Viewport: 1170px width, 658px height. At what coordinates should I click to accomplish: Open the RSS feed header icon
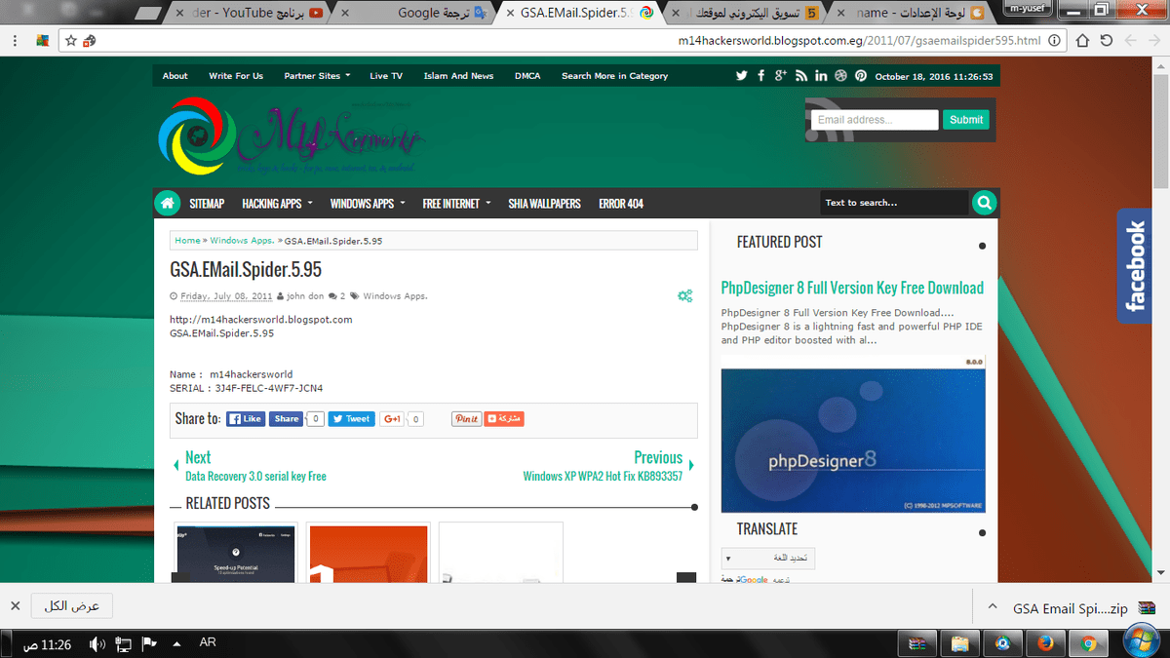(x=801, y=75)
